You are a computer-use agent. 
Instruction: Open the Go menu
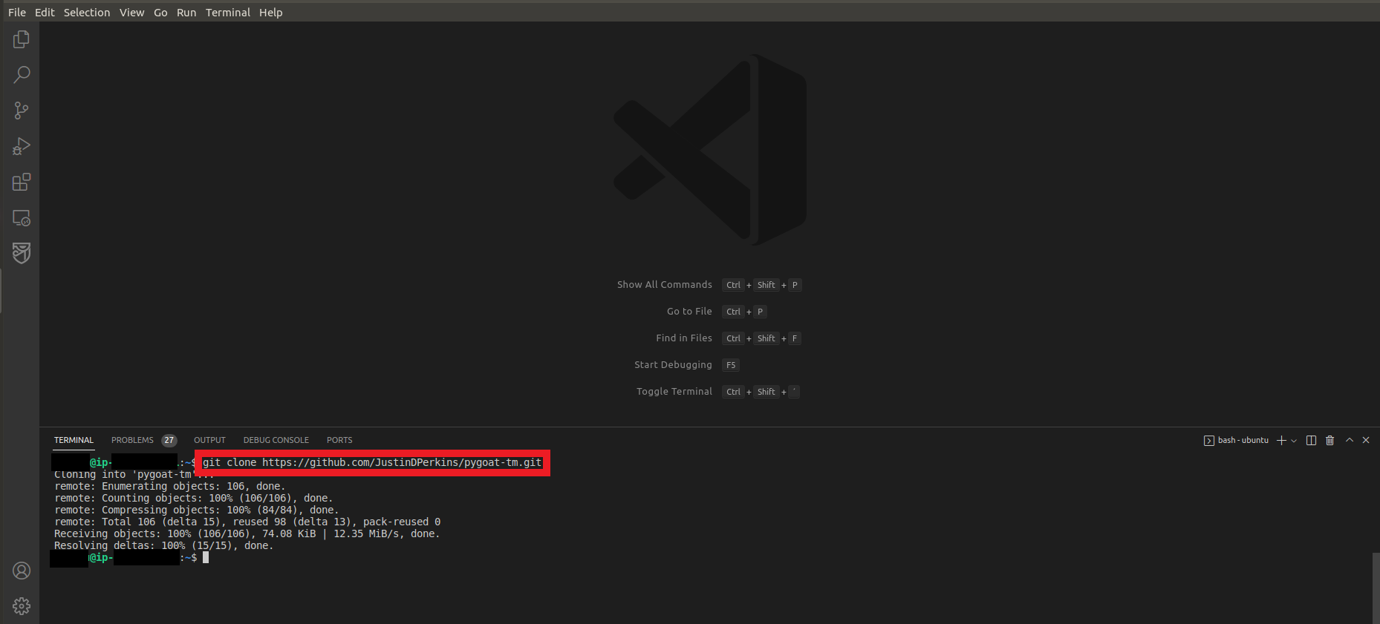[x=160, y=13]
